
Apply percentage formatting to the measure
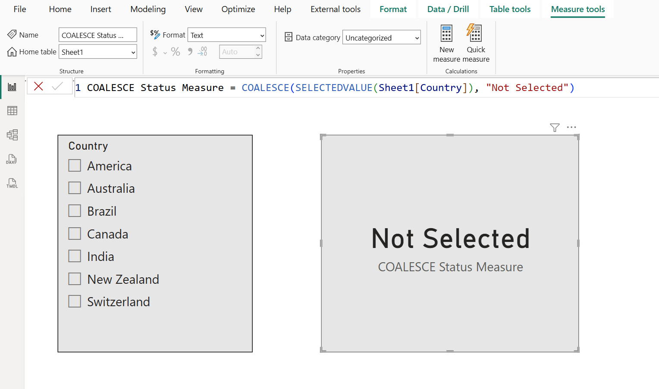[x=175, y=51]
